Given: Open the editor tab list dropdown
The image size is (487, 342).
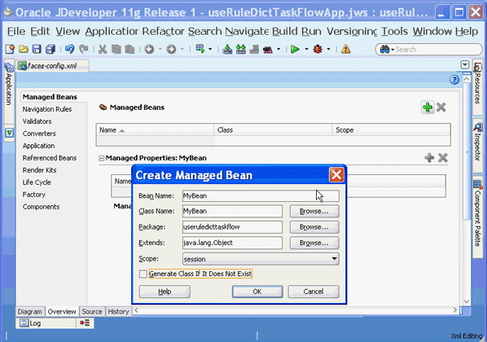Looking at the screenshot, I should pos(465,64).
